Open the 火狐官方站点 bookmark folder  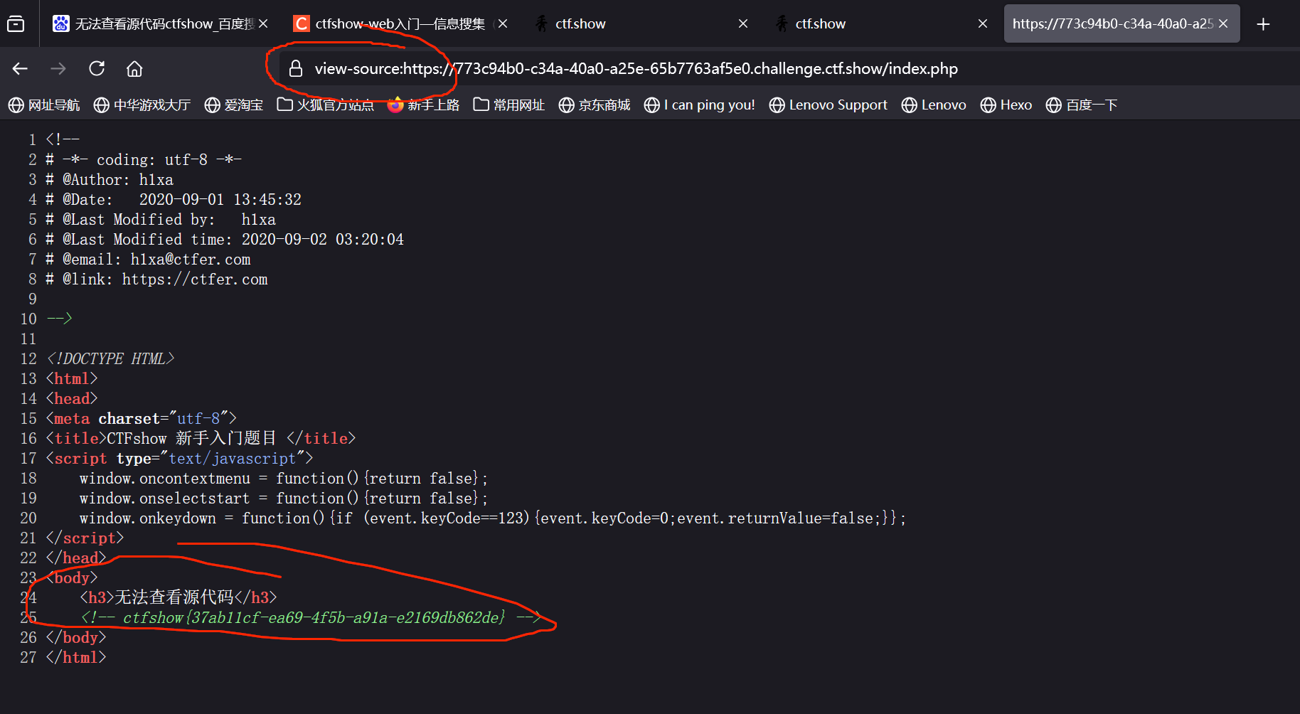pos(326,105)
